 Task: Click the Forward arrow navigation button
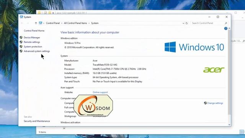point(28,23)
